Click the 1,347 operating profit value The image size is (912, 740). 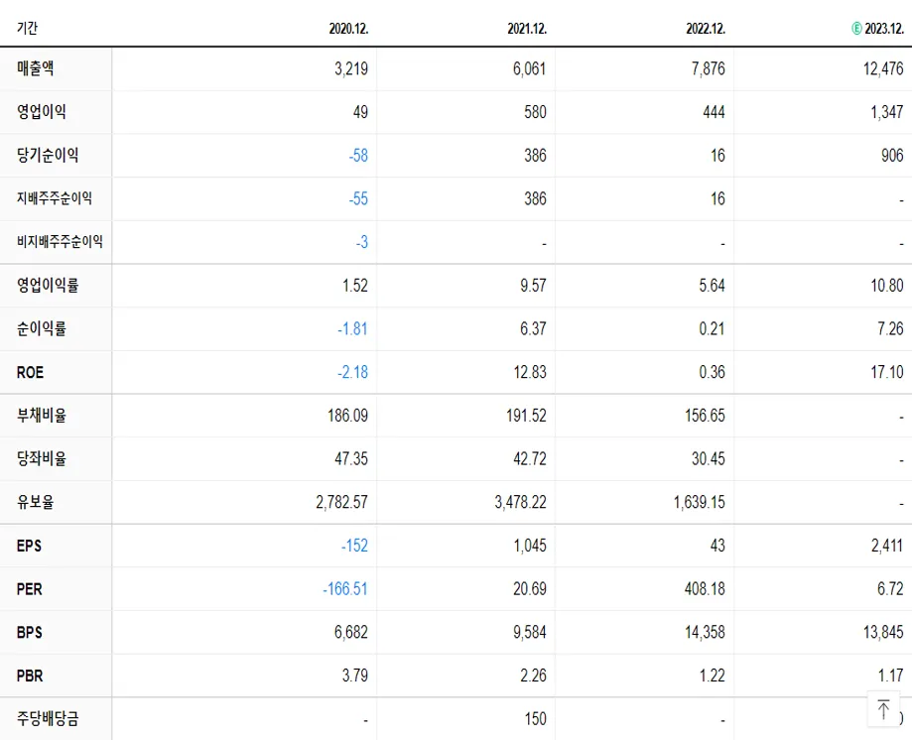(887, 112)
